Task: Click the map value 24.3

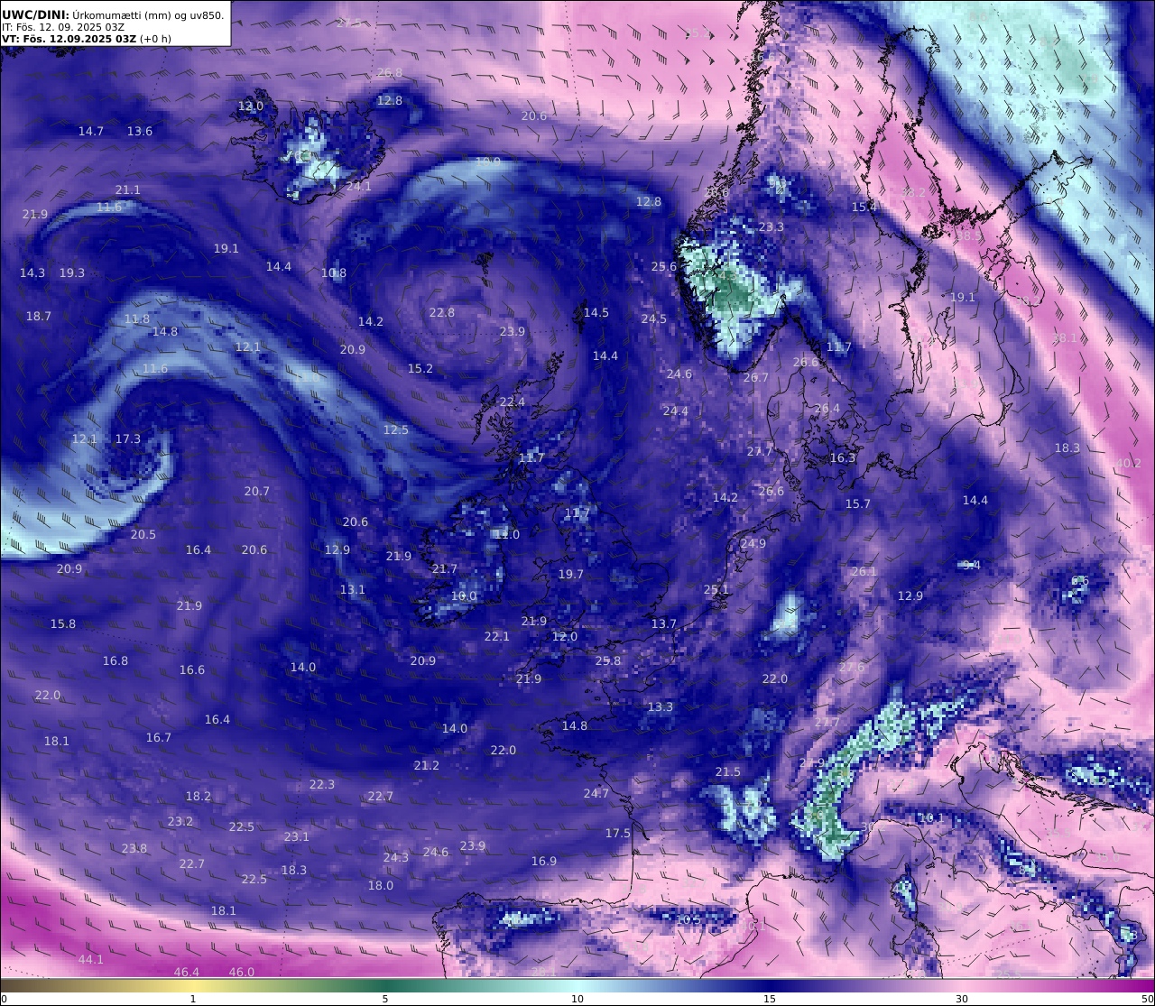Action: pos(396,857)
